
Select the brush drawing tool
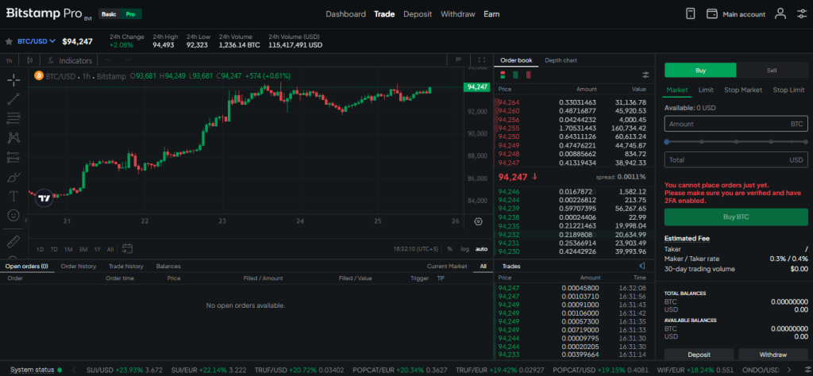point(14,177)
